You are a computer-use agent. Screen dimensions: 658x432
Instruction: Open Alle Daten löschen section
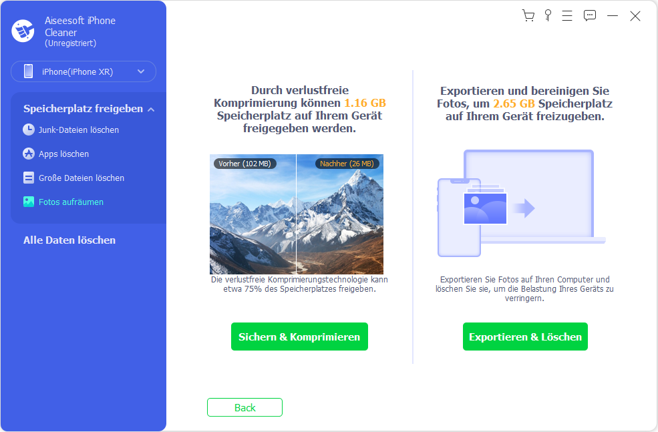coord(69,240)
